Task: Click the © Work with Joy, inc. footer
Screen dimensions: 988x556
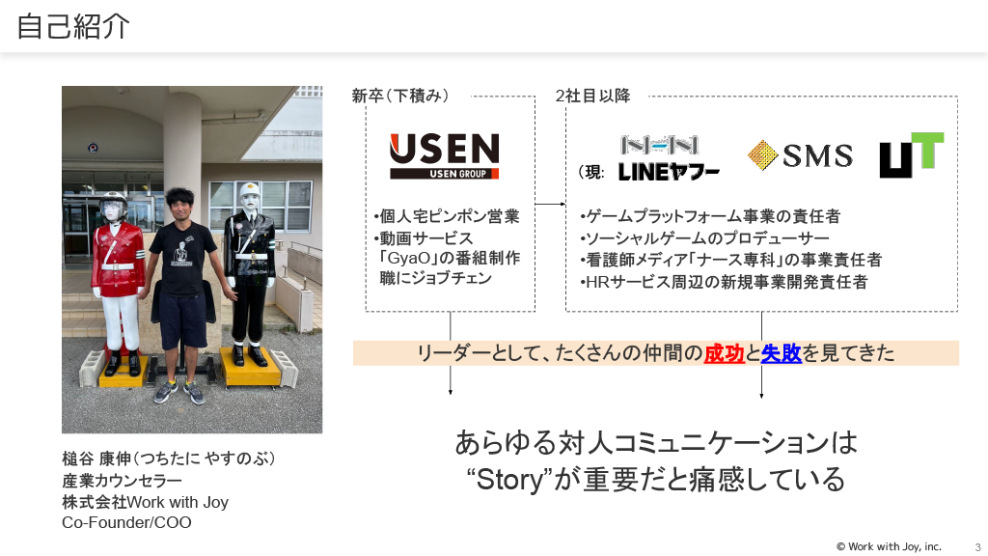Action: [889, 546]
